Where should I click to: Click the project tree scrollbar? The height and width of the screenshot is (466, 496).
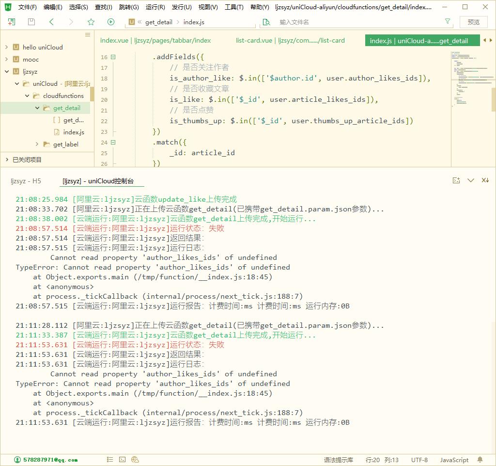tap(92, 95)
